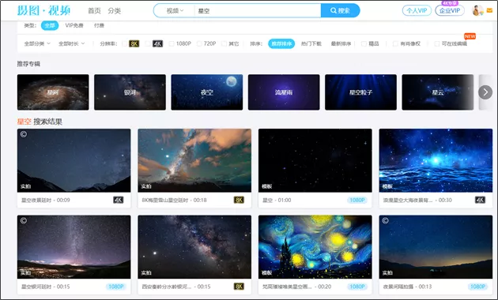The image size is (498, 300).
Task: Open the 星河 recommended album
Action: (x=53, y=92)
